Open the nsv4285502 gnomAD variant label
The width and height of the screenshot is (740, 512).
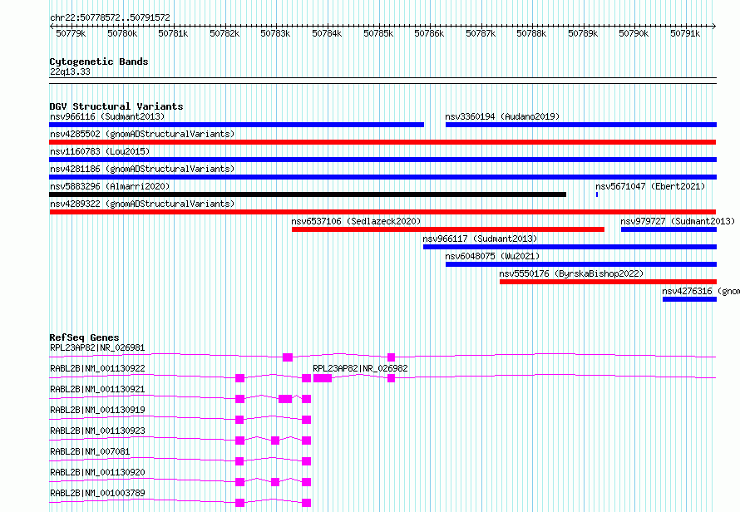[x=142, y=134]
